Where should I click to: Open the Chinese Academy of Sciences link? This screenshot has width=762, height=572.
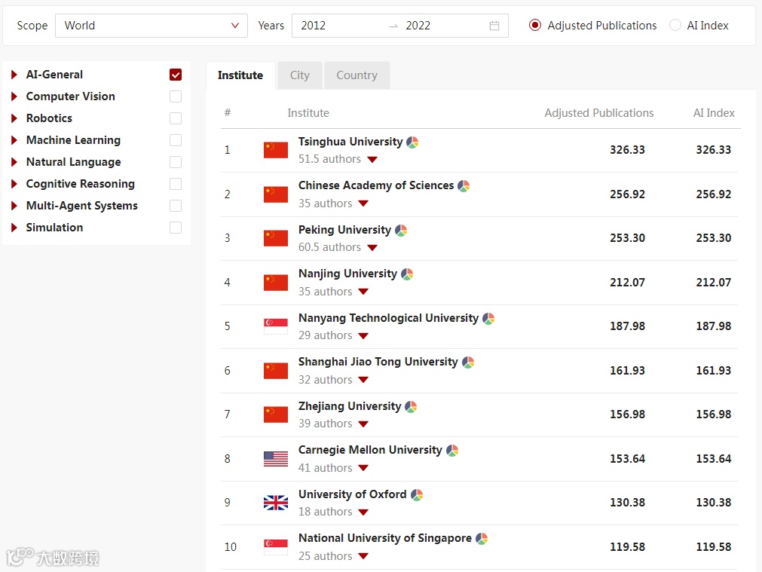376,185
